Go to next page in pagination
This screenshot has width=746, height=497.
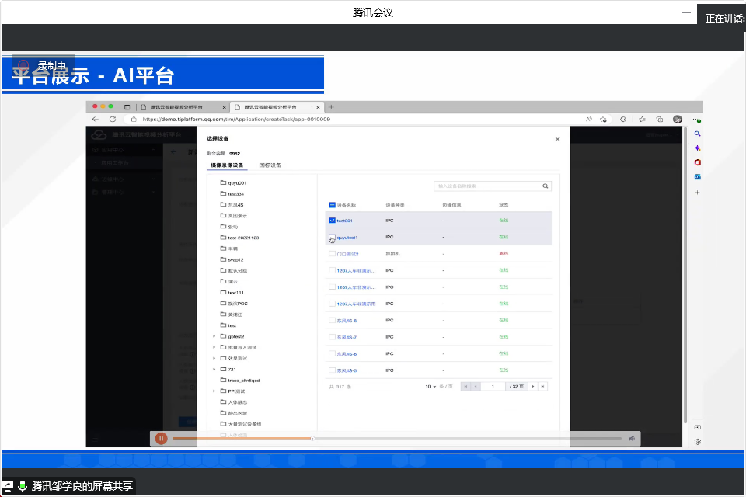533,386
